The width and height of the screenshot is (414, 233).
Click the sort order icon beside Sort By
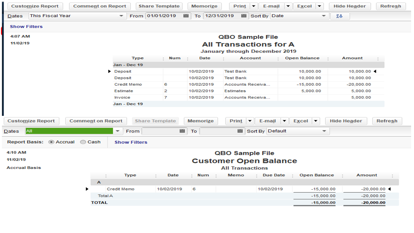pos(340,16)
